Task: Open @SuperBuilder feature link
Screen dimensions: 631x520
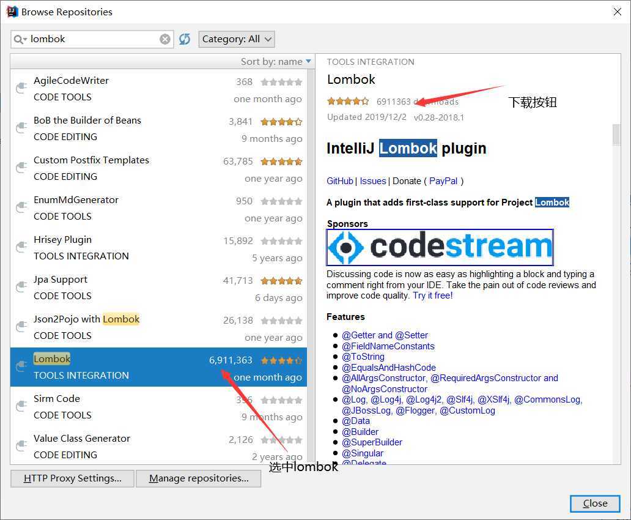Action: (372, 442)
